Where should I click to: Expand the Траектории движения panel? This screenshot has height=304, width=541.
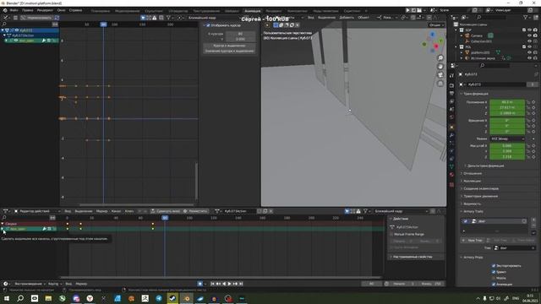click(x=480, y=196)
